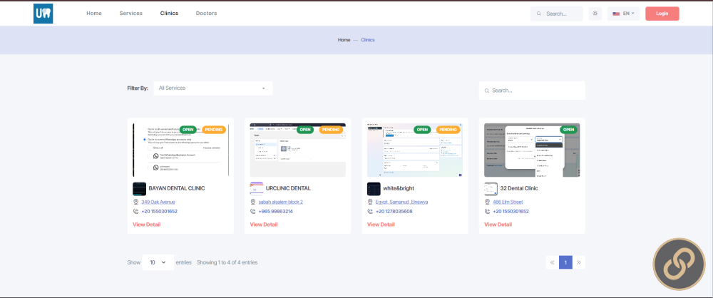Click the US flag icon
This screenshot has width=713, height=298.
[616, 14]
